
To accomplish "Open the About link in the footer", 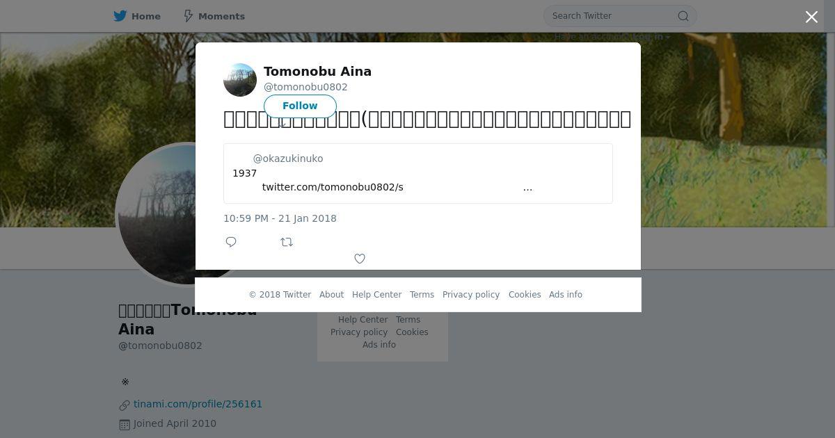I will point(331,295).
